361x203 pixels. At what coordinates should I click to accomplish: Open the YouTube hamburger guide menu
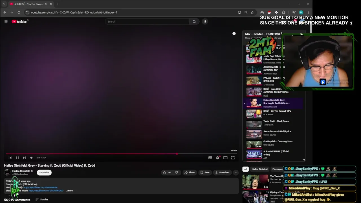(6, 21)
